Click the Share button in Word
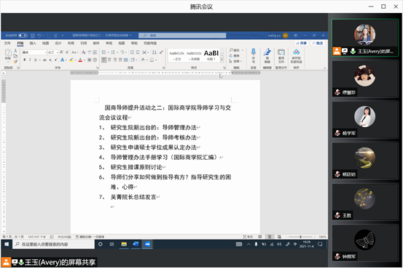Image resolution: width=403 pixels, height=268 pixels. point(302,43)
